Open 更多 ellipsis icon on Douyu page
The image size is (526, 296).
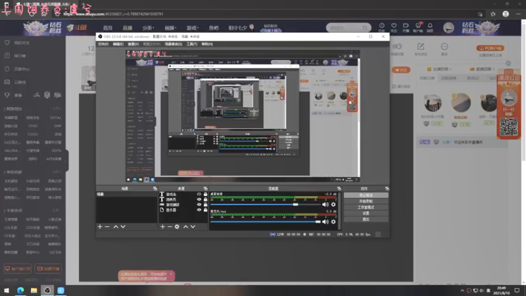pos(444,48)
